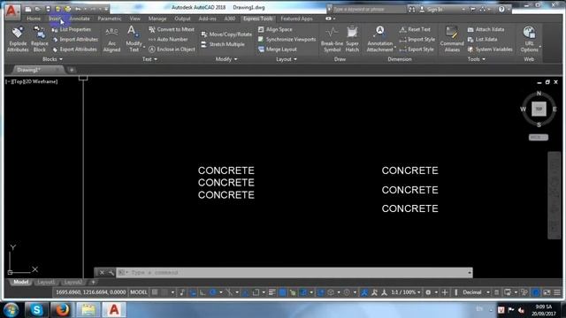Click the Auto Number tool
Viewport: 566px width, 318px height.
[x=168, y=39]
